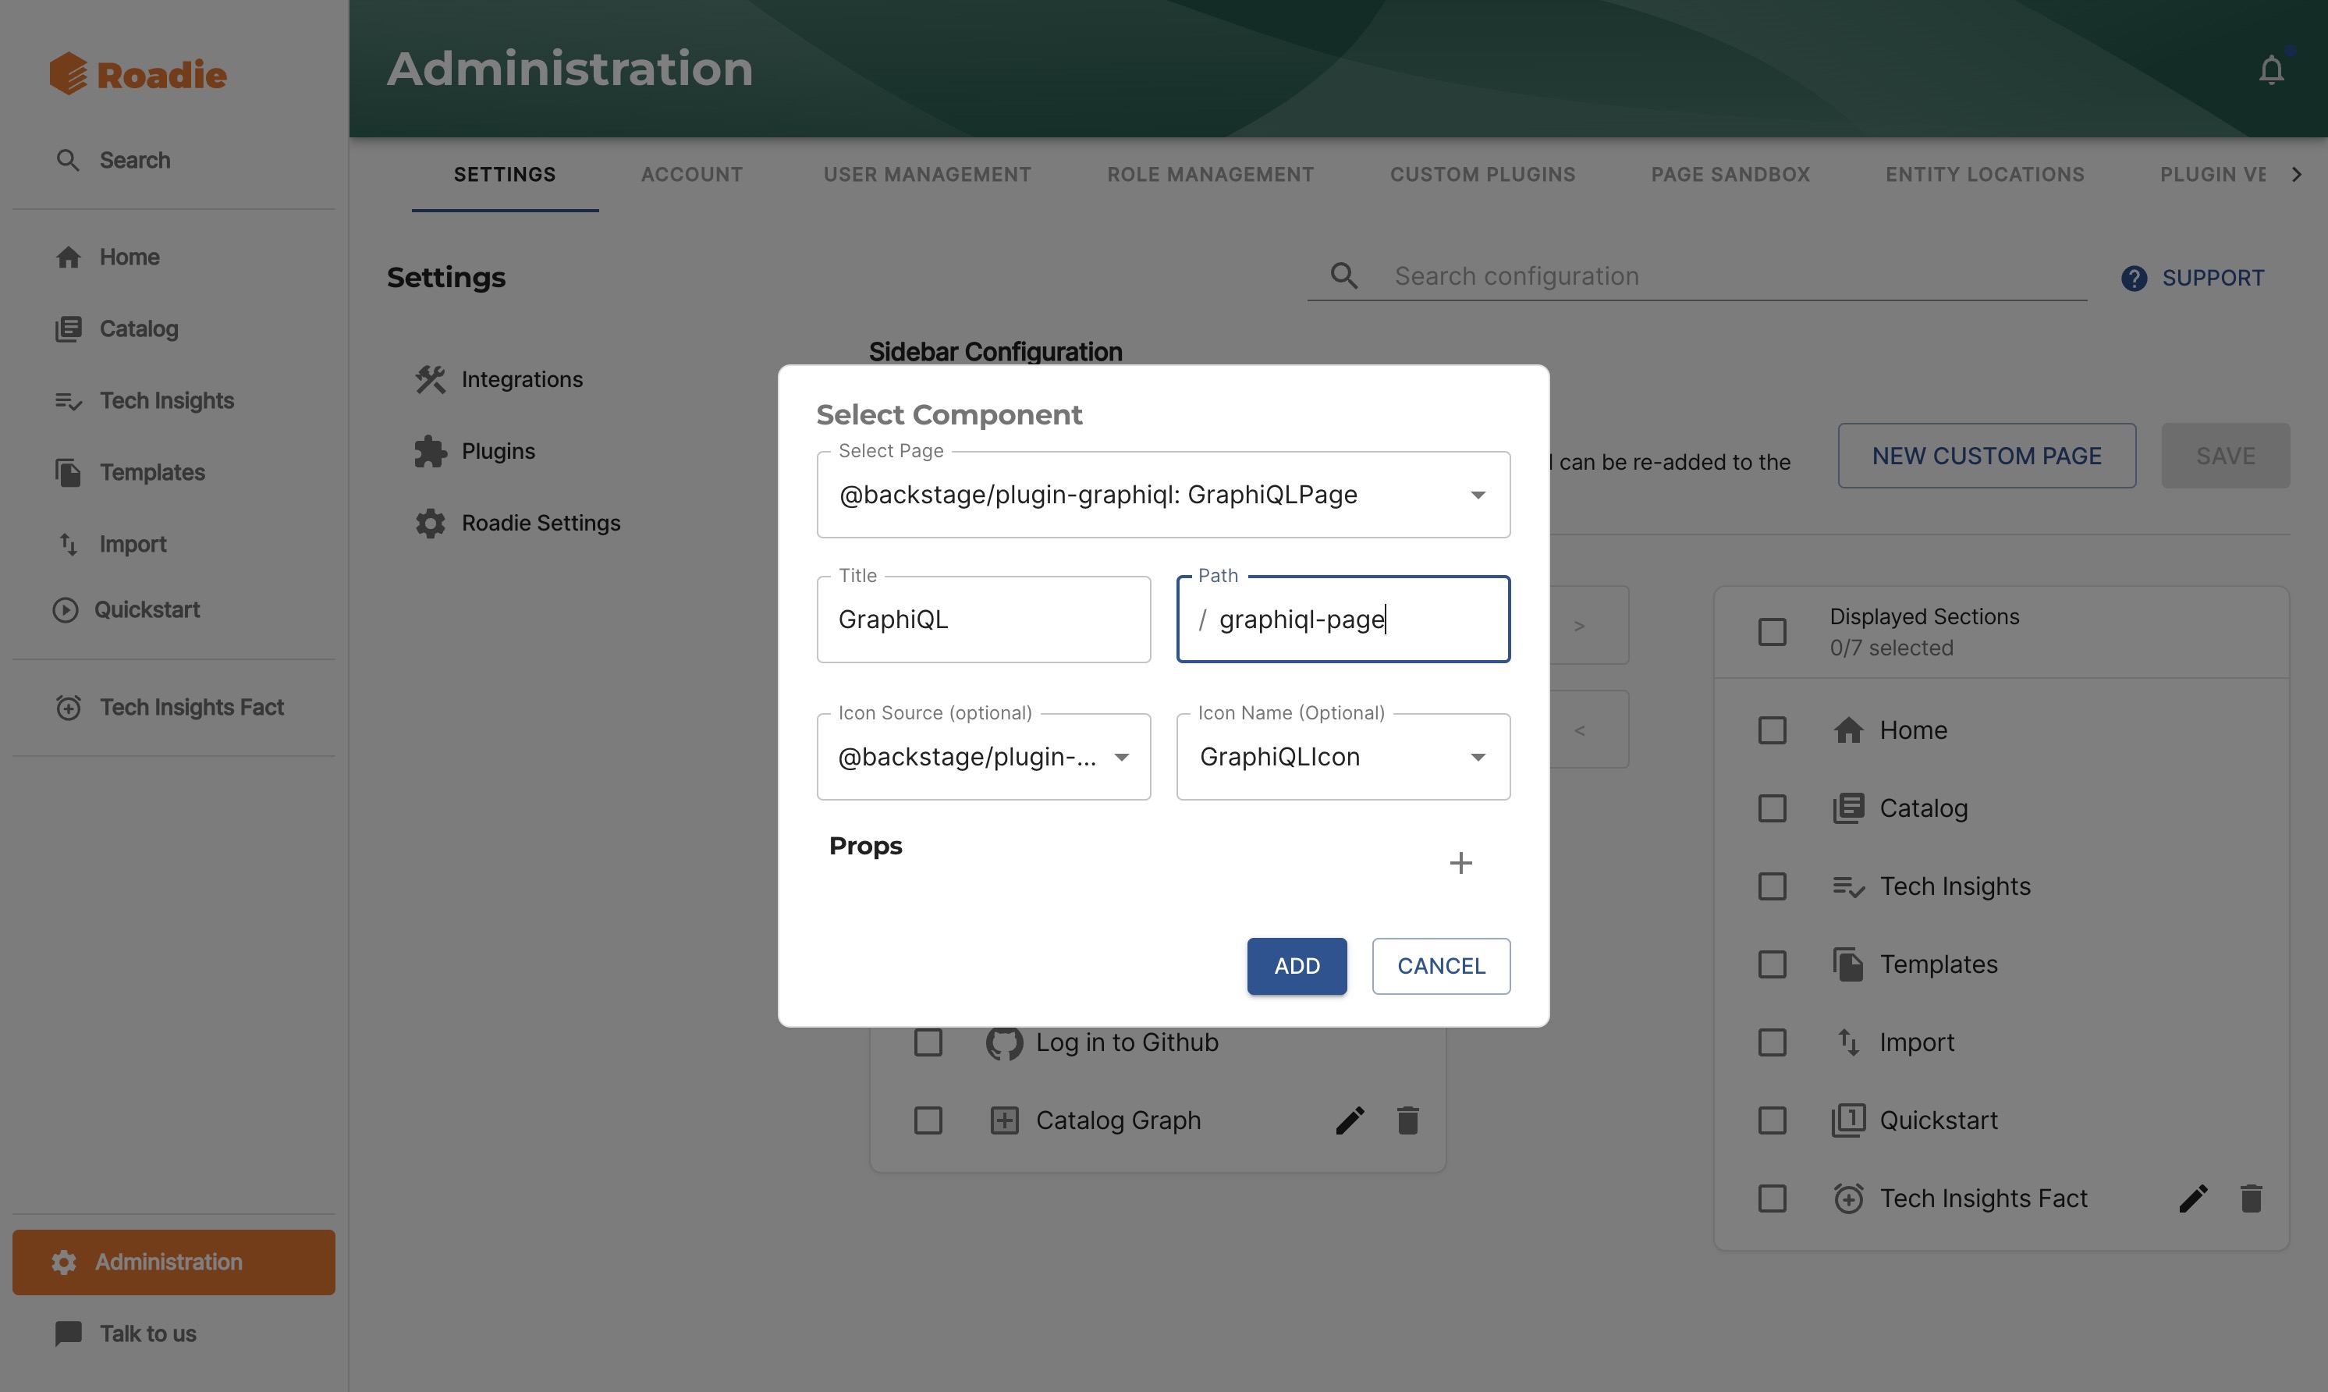This screenshot has height=1392, width=2328.
Task: Open the Integrations wrench settings icon
Action: (x=431, y=379)
